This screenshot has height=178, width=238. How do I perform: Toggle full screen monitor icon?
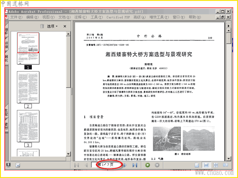click(x=8, y=165)
